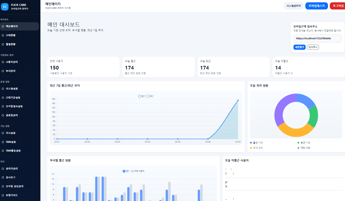This screenshot has width=345, height=201.
Task: Click the circle icon beside 근태현황
Action: tap(3, 35)
